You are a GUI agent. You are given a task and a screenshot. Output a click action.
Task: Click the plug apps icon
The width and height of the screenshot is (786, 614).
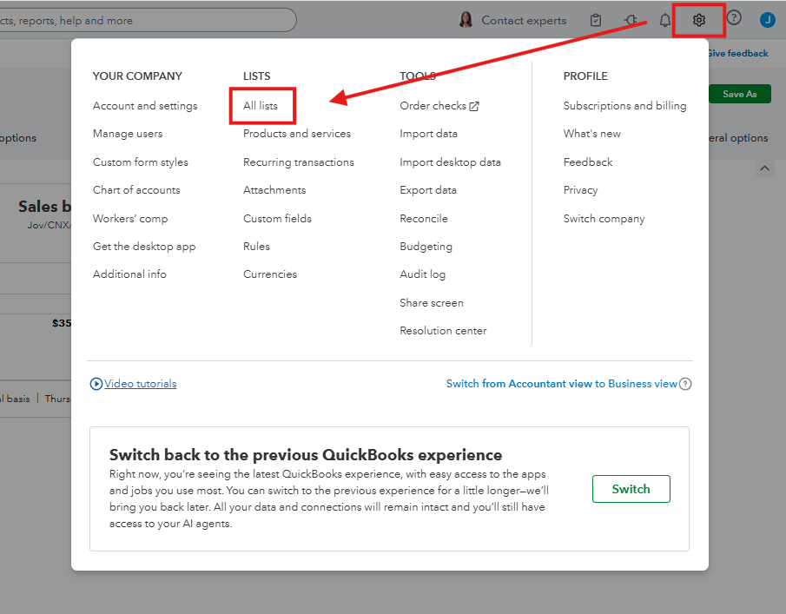click(x=631, y=20)
